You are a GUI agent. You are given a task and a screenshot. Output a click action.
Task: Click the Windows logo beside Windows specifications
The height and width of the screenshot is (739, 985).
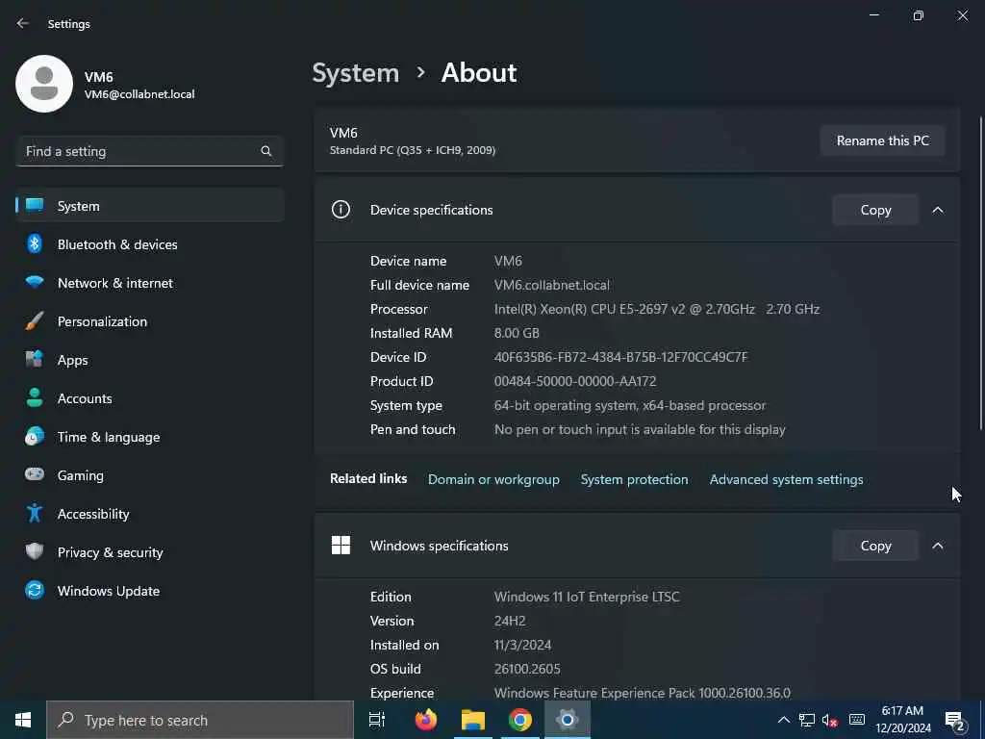(x=341, y=545)
